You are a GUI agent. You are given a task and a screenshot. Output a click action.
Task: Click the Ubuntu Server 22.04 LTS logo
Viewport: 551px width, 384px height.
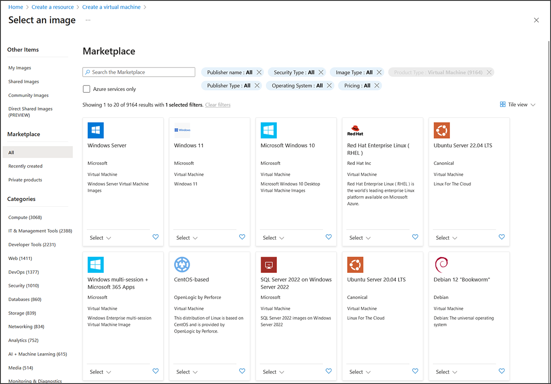click(x=442, y=130)
